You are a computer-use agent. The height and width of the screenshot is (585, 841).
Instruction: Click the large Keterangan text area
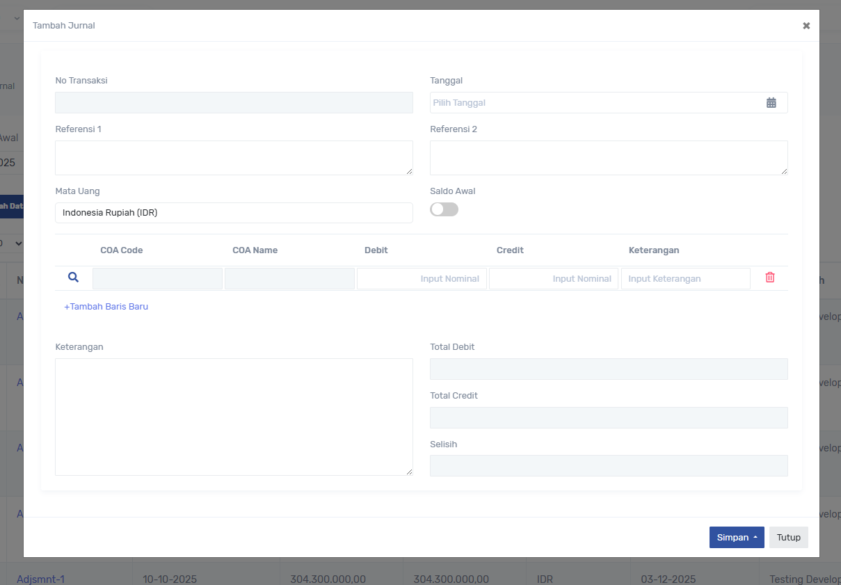click(x=234, y=417)
